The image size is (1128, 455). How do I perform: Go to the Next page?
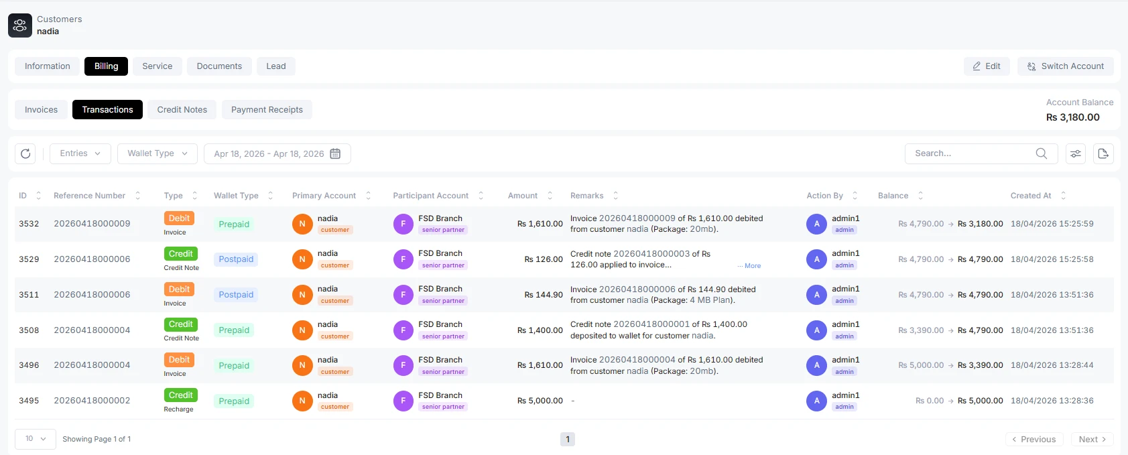tap(1092, 440)
